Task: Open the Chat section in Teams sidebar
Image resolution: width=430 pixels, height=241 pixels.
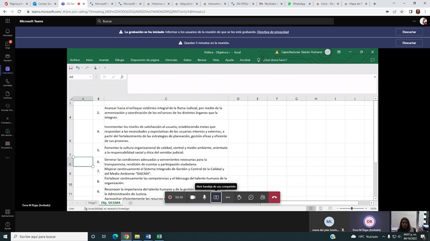Action: [7, 45]
